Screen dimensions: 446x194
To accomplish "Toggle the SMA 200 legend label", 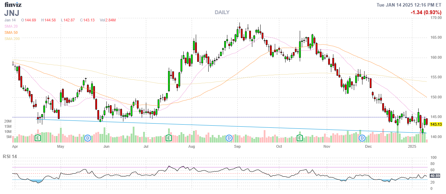I will pos(12,39).
